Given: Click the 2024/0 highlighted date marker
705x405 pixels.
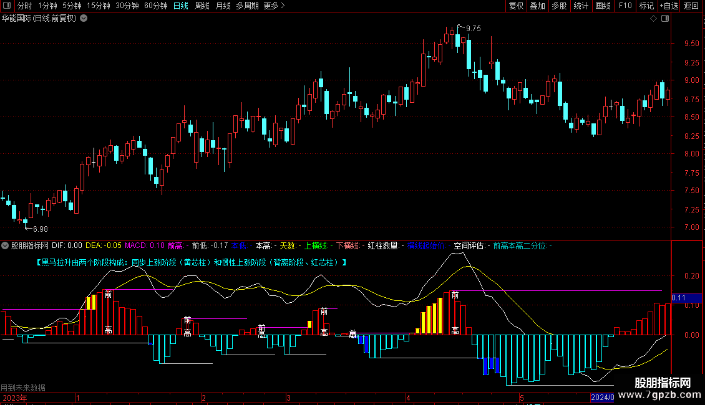Looking at the screenshot, I should pyautogui.click(x=602, y=398).
